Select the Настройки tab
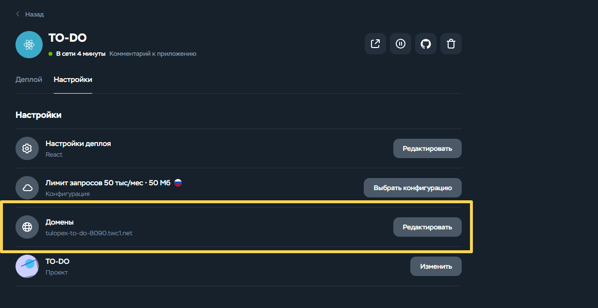This screenshot has height=308, width=598. click(73, 80)
